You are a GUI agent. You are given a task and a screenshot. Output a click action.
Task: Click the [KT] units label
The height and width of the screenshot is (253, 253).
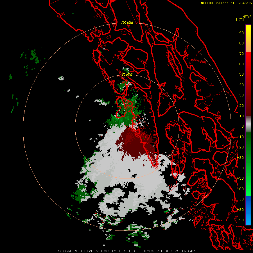click(240, 19)
